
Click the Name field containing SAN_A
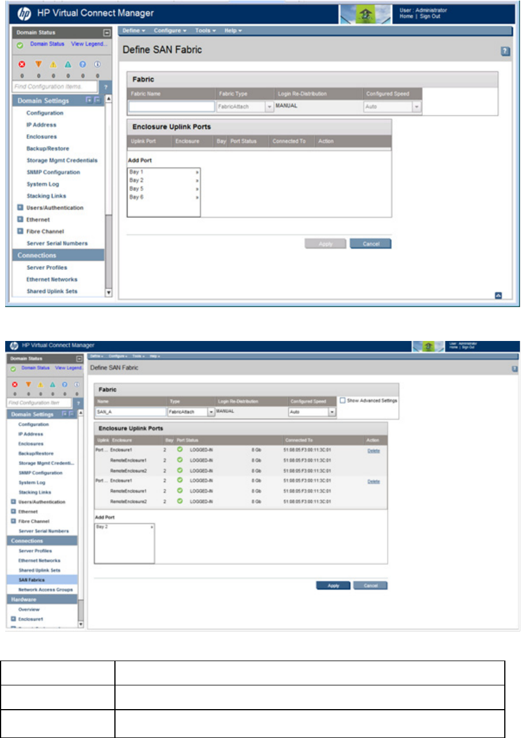click(x=130, y=412)
